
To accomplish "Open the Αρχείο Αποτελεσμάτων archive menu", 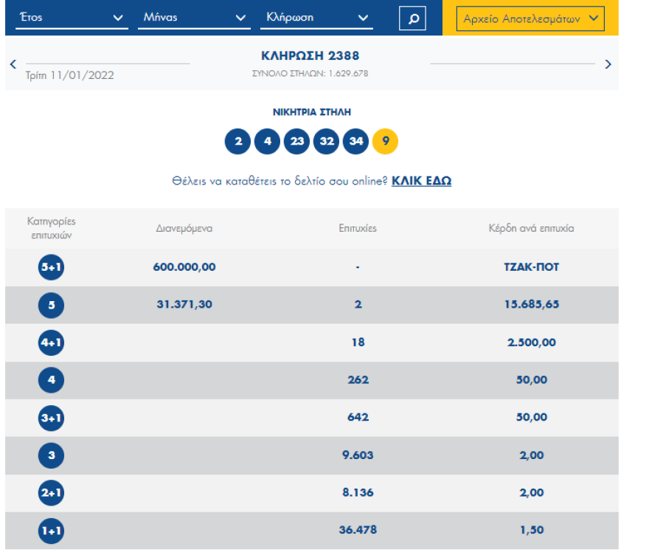I will tap(530, 18).
